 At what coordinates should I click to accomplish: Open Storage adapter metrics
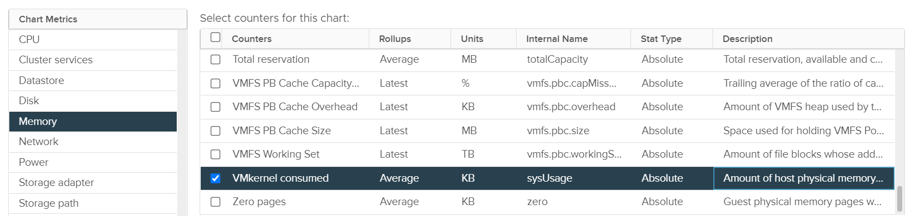(x=93, y=183)
